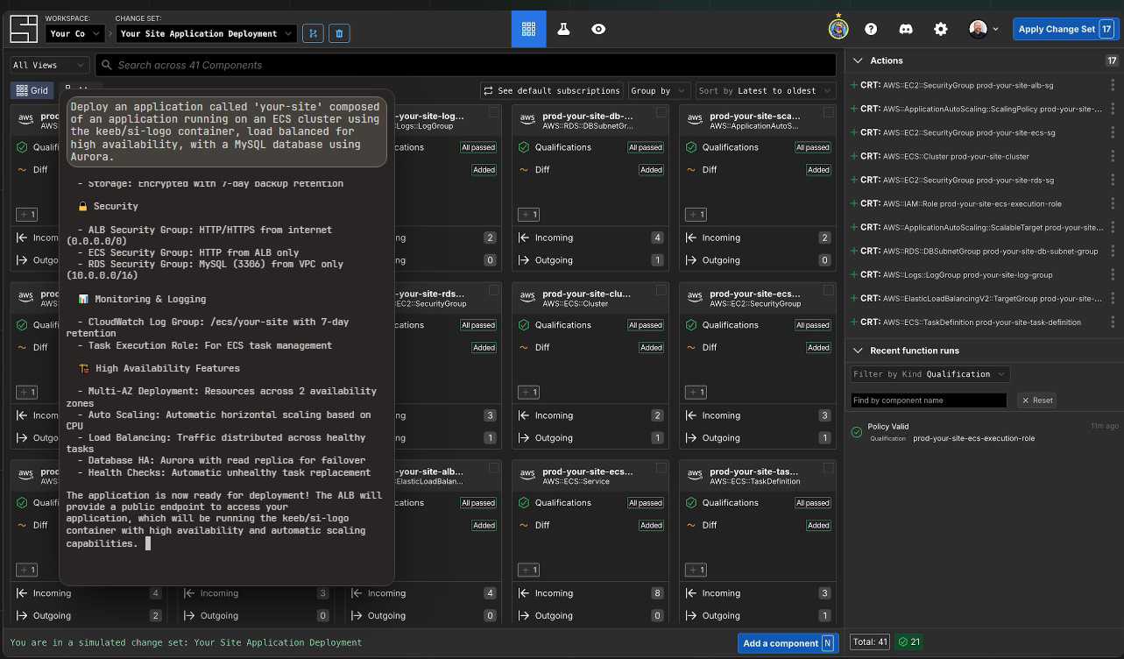
Task: Open kebab menu for prod-your-site-task-definition action
Action: [1113, 322]
